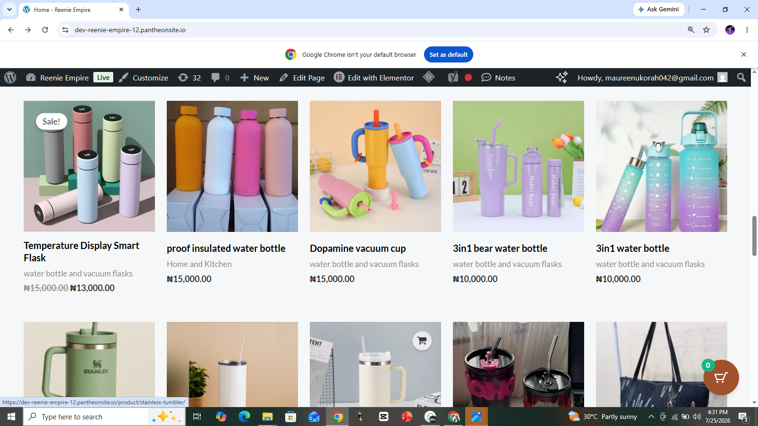
Task: Open the dark tote bag product image
Action: tap(661, 364)
